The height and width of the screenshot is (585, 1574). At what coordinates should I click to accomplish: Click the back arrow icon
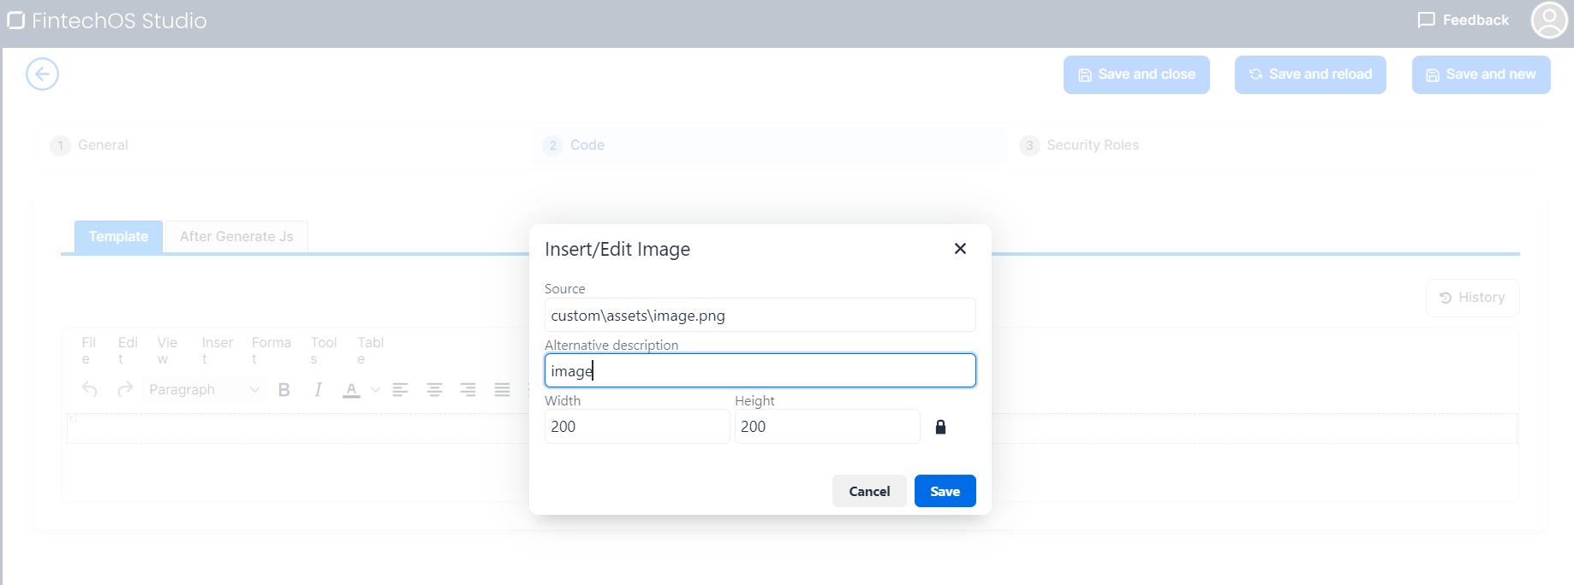coord(42,74)
